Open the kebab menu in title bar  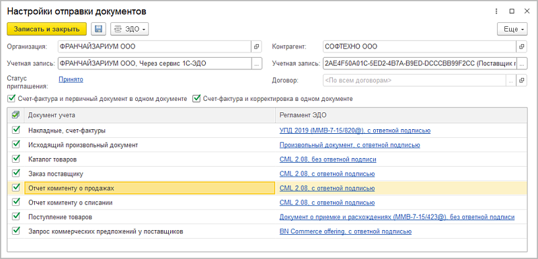(496, 11)
